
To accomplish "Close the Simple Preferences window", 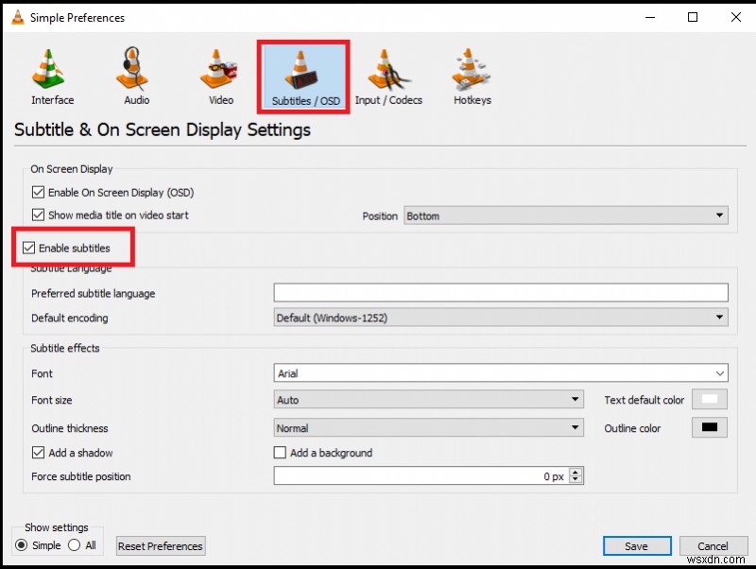I will [736, 17].
